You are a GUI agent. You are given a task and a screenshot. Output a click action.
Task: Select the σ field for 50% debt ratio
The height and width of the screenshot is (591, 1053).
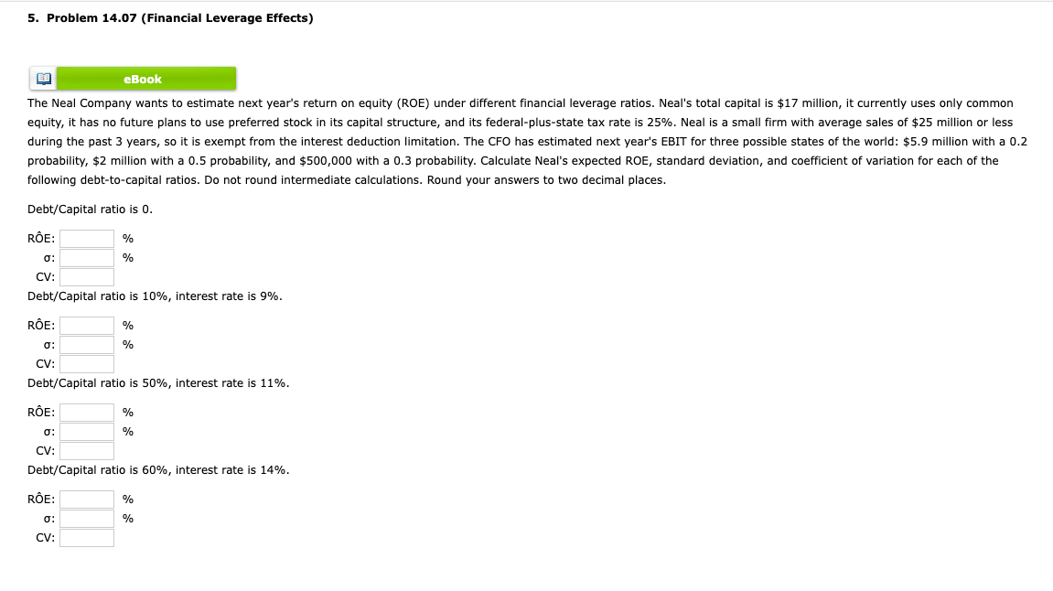click(86, 431)
